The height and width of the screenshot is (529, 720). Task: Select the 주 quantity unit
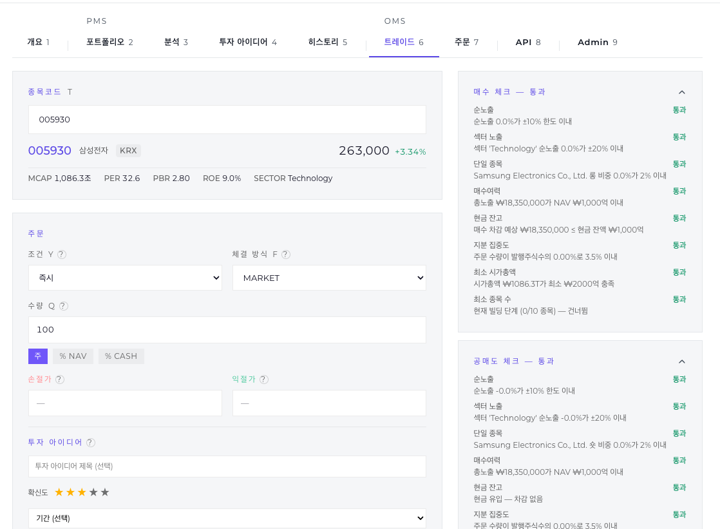pyautogui.click(x=38, y=356)
